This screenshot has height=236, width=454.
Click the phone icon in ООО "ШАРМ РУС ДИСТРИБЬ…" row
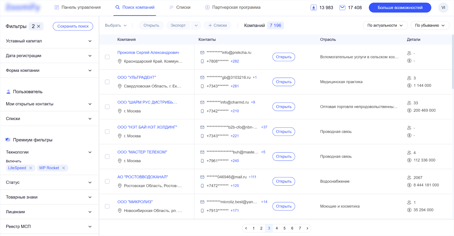coord(202,111)
